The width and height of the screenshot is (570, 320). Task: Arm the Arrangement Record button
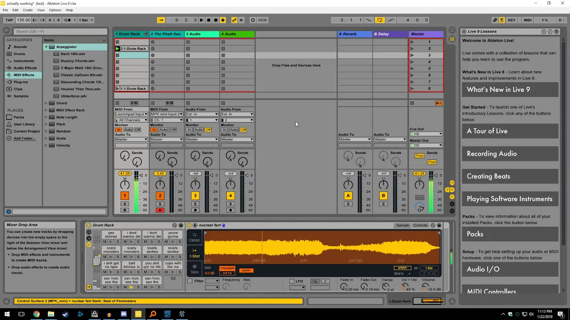click(216, 20)
